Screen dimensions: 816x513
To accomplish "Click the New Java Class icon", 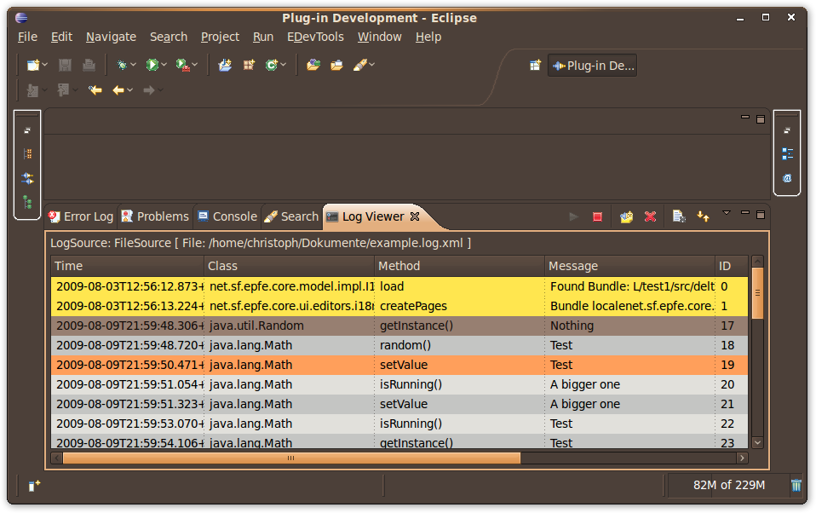I will point(272,65).
